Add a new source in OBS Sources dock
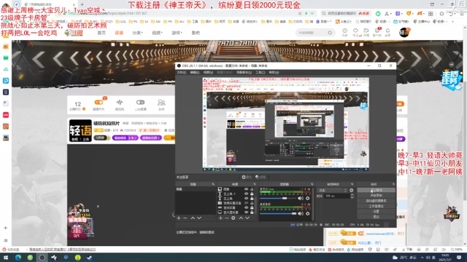Viewport: 467px width, 262px height. 220,218
